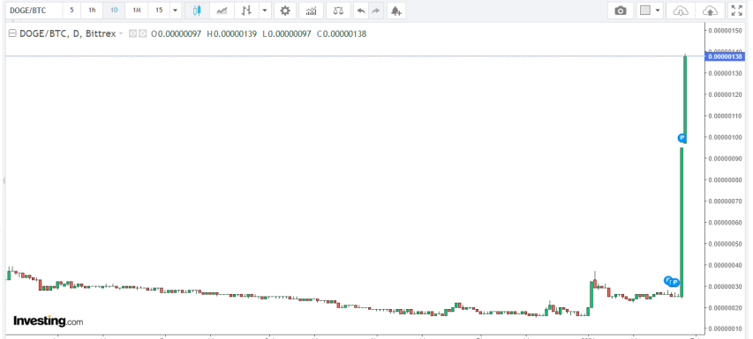Click the 0.00000090 price axis label
This screenshot has height=339, width=753.
coord(725,158)
